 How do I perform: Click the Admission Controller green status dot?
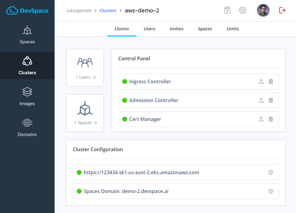click(x=125, y=100)
